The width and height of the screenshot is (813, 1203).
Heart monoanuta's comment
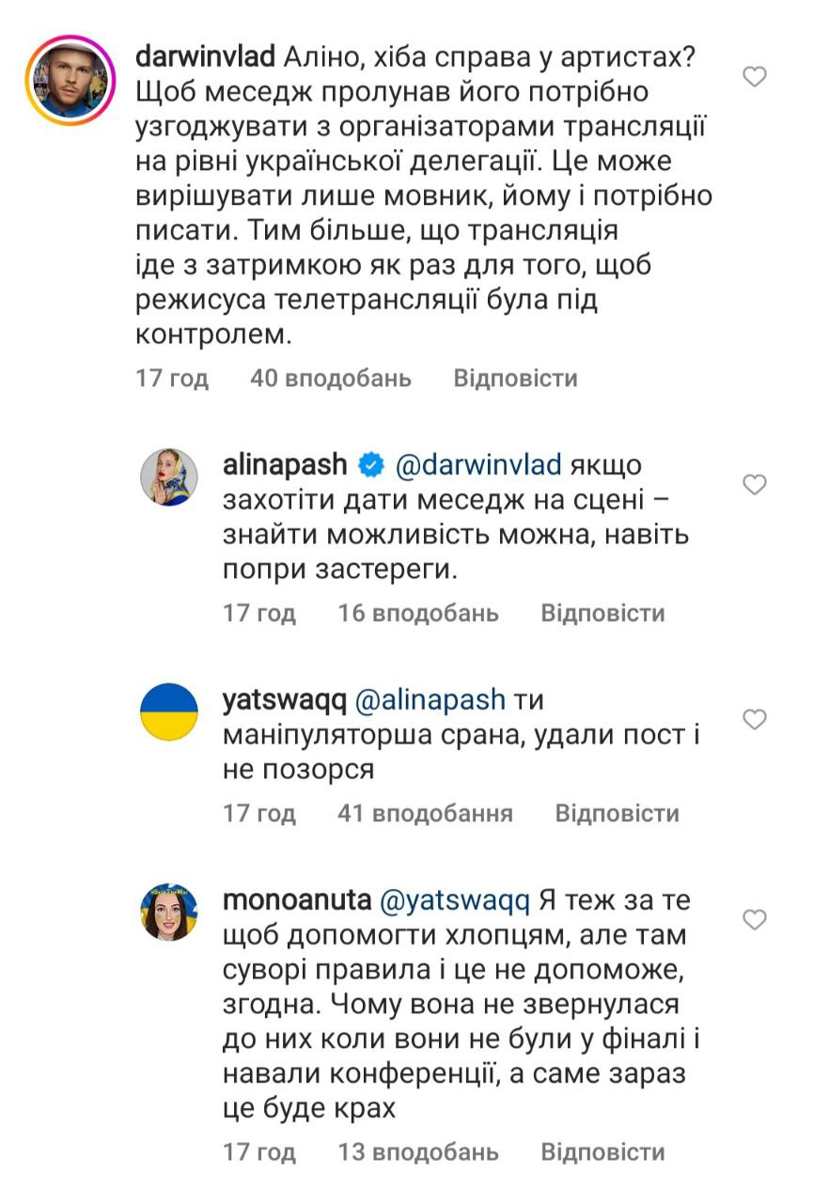pyautogui.click(x=756, y=918)
